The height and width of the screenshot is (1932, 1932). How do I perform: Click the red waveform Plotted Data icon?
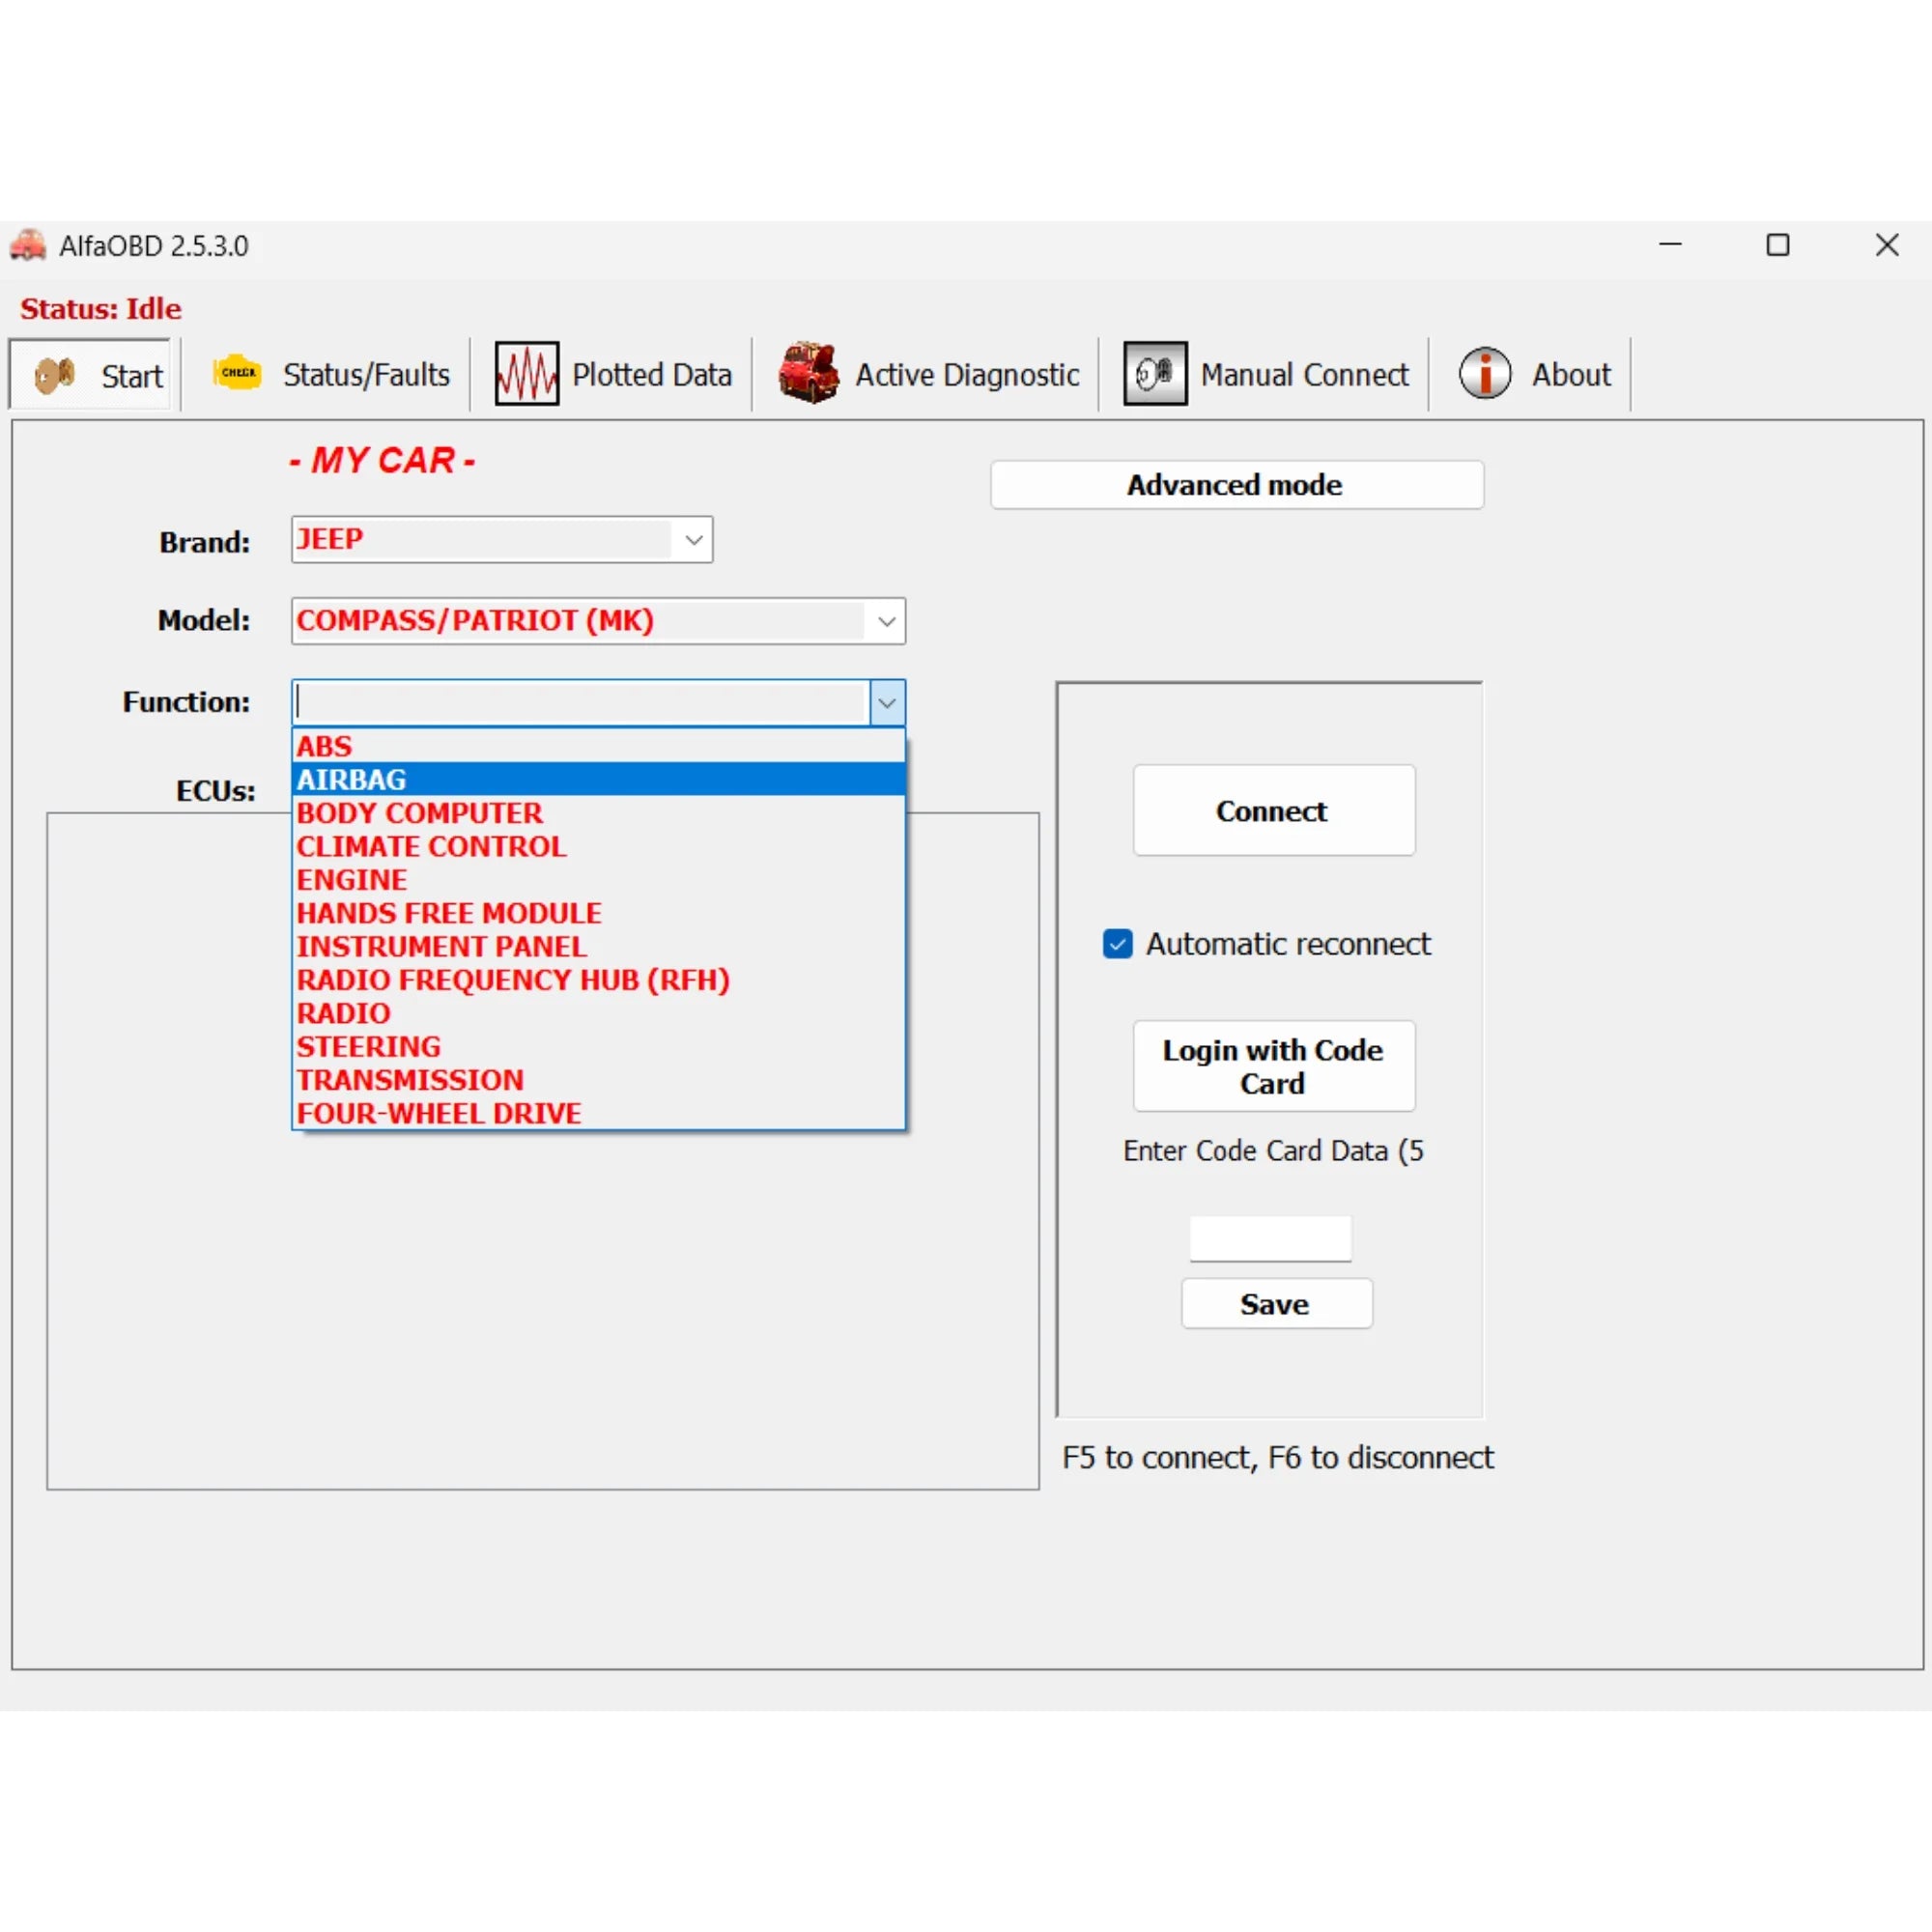526,374
